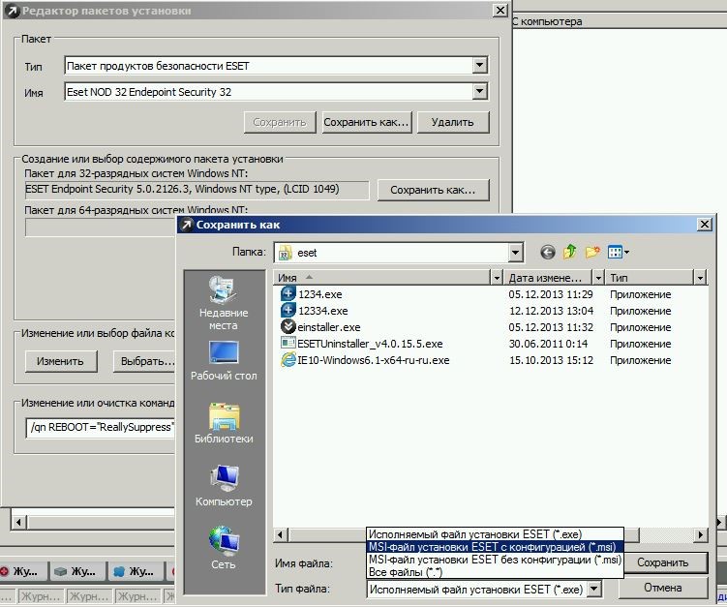727x607 pixels.
Task: Sort file list by the Тип column
Action: point(650,278)
